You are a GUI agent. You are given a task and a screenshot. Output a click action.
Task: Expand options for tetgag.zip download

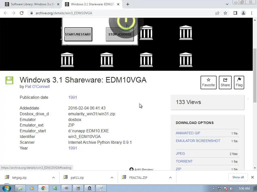pyautogui.click(x=53, y=177)
